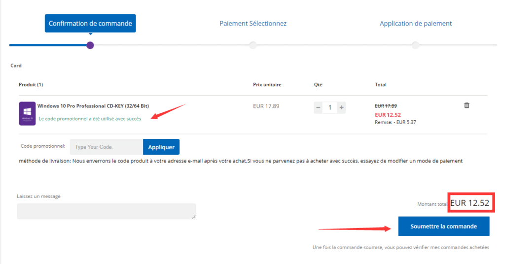Click the Card section label

click(16, 66)
